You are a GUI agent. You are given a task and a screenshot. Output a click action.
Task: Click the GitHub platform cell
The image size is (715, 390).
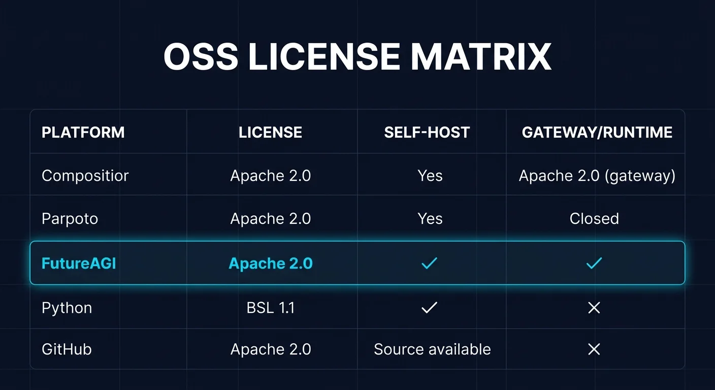pos(67,349)
